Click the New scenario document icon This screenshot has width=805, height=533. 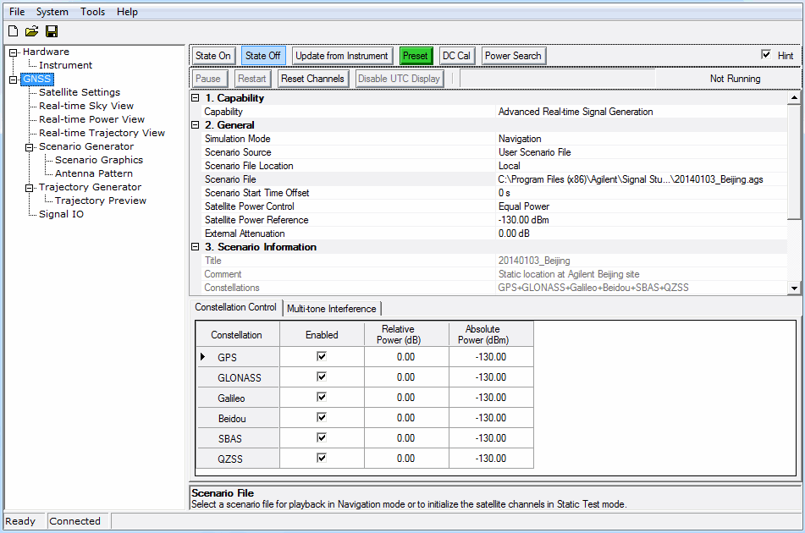click(12, 30)
